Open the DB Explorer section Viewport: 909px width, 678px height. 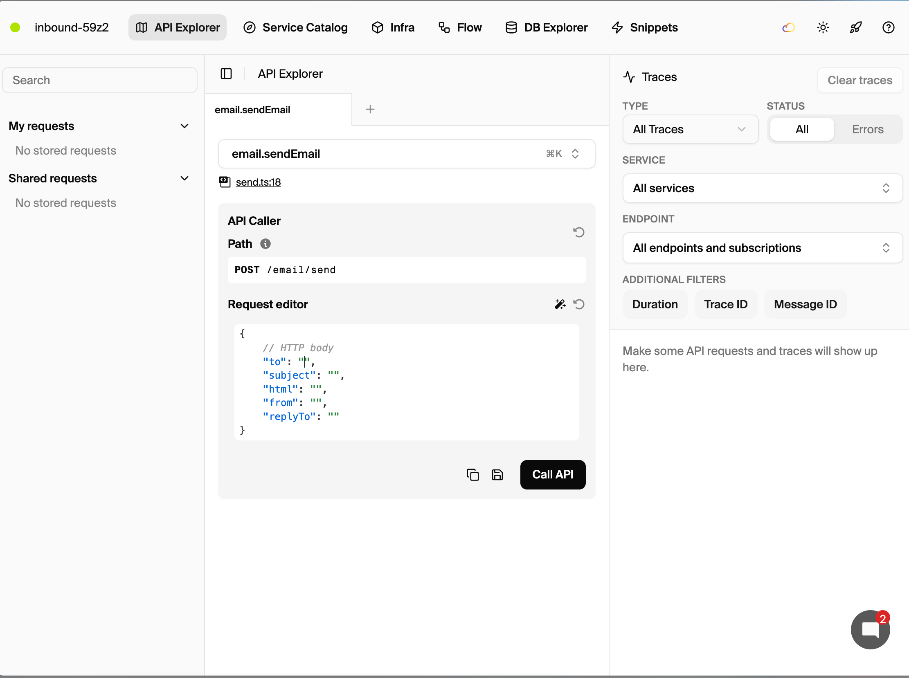[545, 27]
